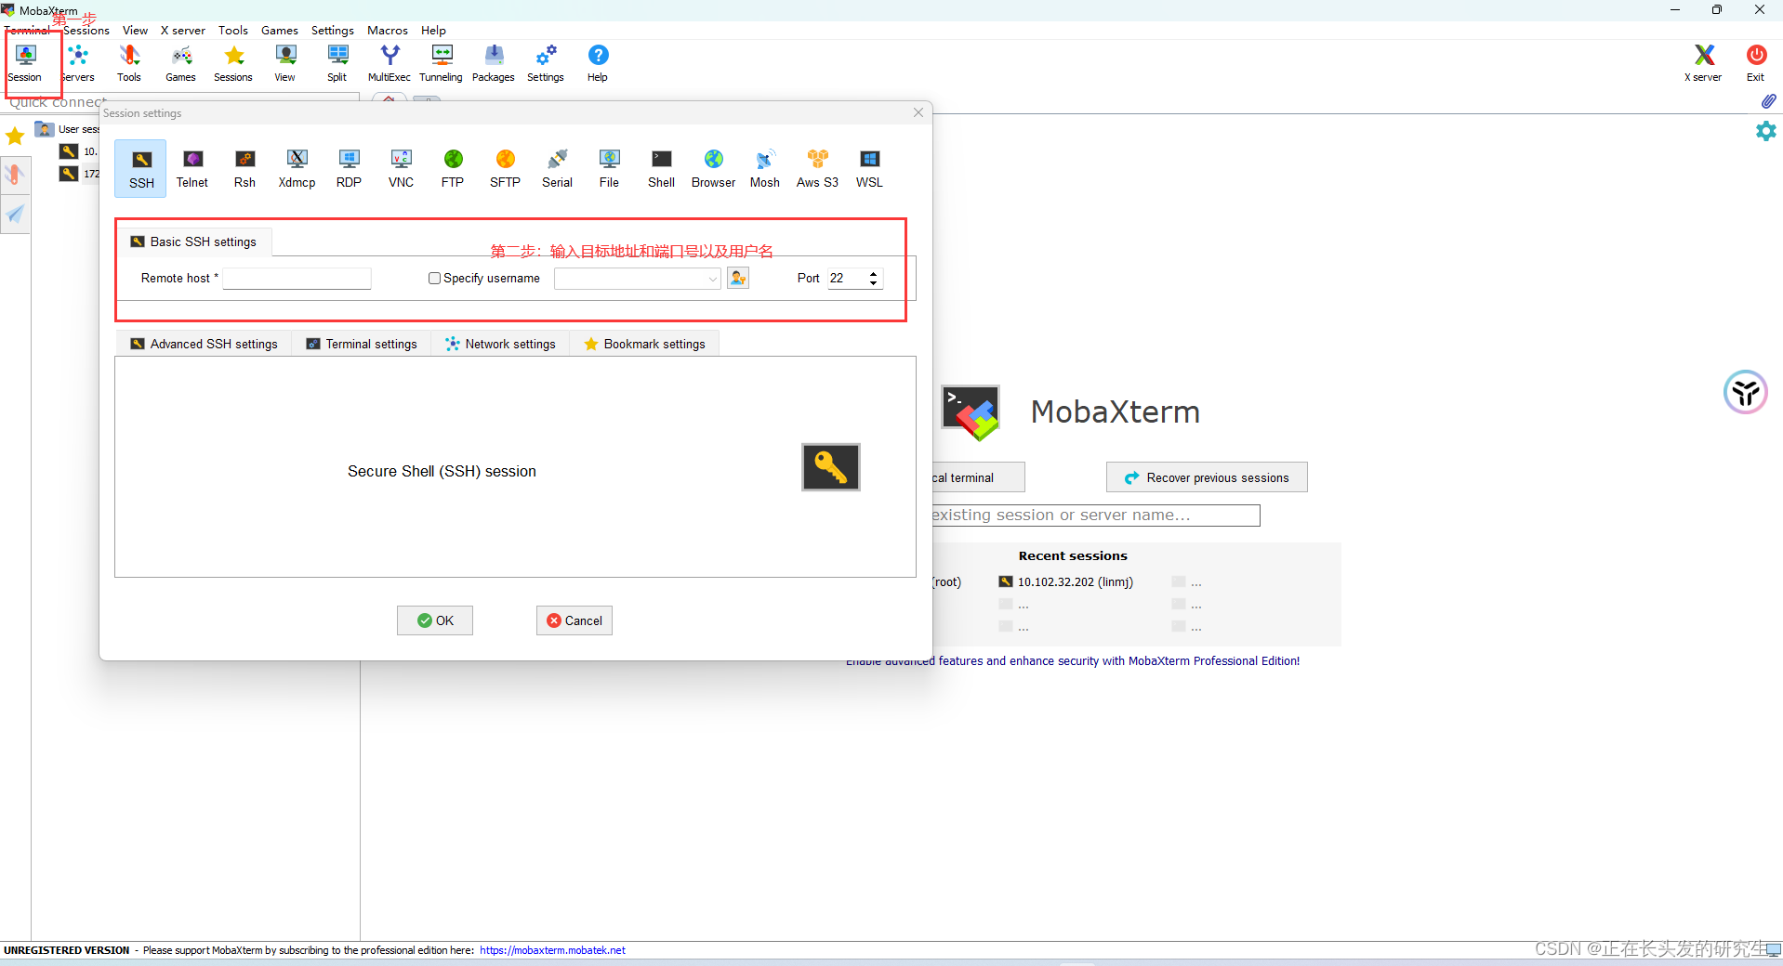The height and width of the screenshot is (966, 1783).
Task: Click the Exit power icon
Action: [1756, 63]
